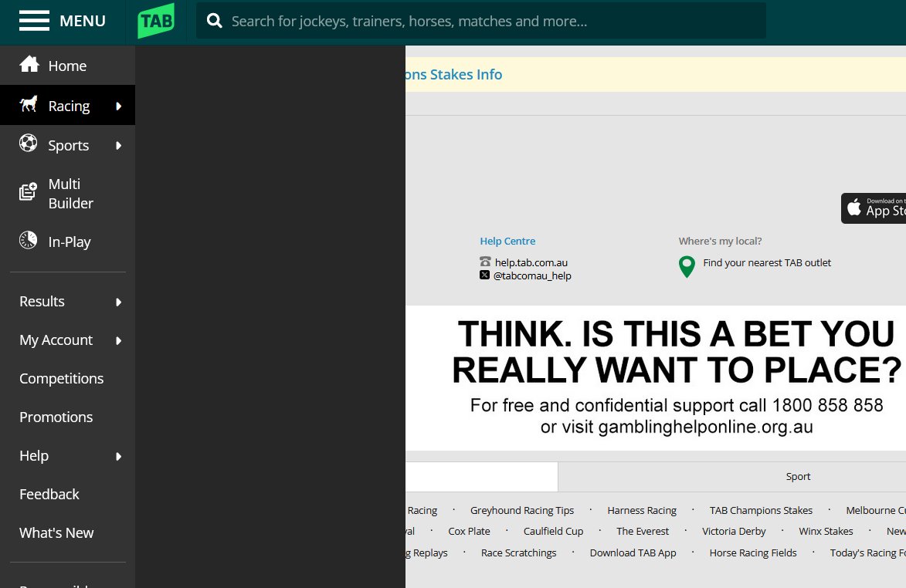
Task: Select the Multi Builder icon
Action: tap(28, 191)
